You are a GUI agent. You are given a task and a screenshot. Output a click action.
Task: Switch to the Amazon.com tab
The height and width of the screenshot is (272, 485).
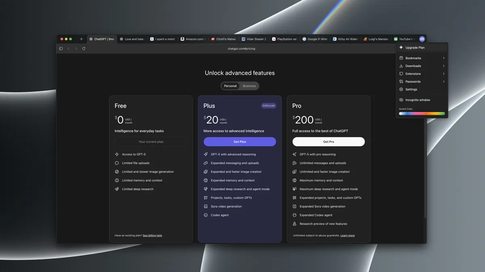[x=193, y=39]
